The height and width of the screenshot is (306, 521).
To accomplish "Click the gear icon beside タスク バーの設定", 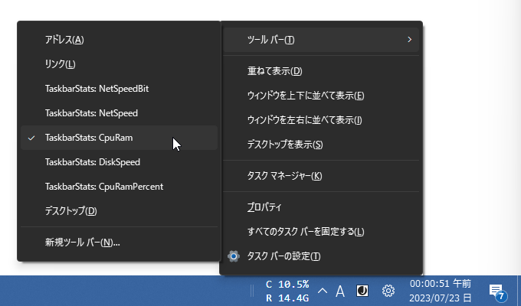I will click(x=234, y=256).
